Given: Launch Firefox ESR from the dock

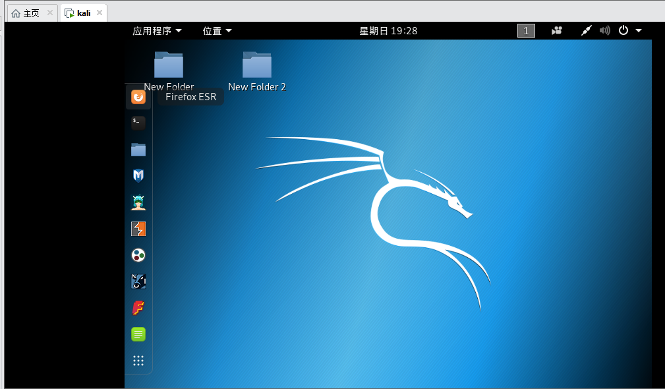Looking at the screenshot, I should 138,97.
